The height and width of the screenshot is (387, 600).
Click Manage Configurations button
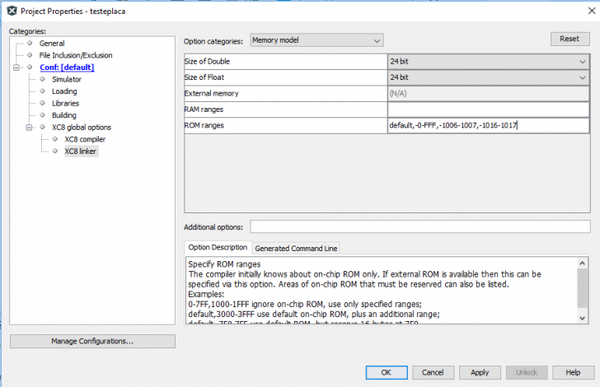pos(92,341)
